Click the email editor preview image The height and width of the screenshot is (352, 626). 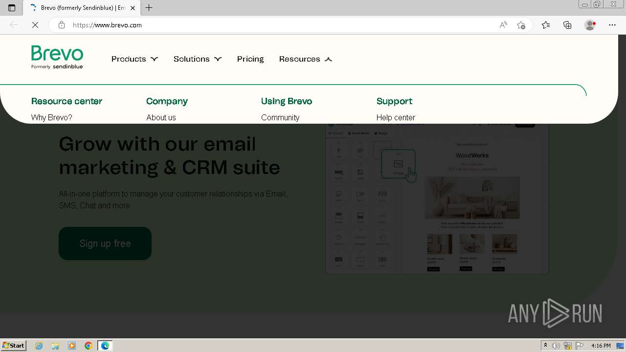click(x=437, y=198)
